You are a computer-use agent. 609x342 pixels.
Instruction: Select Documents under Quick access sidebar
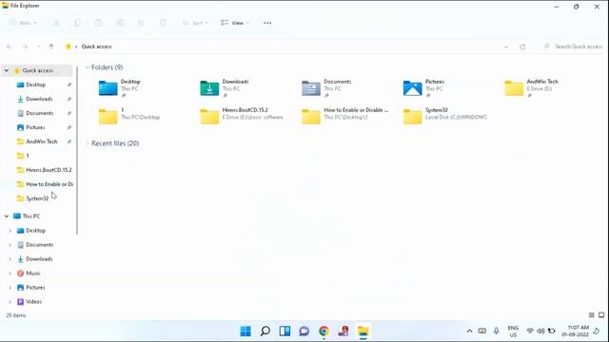point(40,113)
